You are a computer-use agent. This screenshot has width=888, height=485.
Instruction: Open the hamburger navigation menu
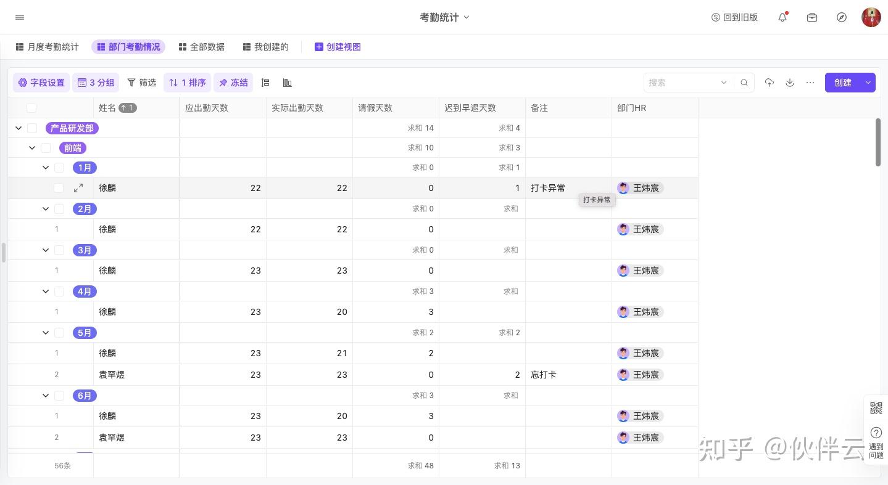point(20,17)
